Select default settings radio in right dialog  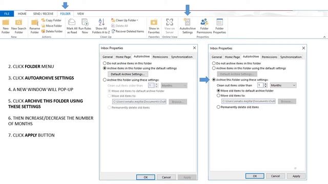coord(214,68)
